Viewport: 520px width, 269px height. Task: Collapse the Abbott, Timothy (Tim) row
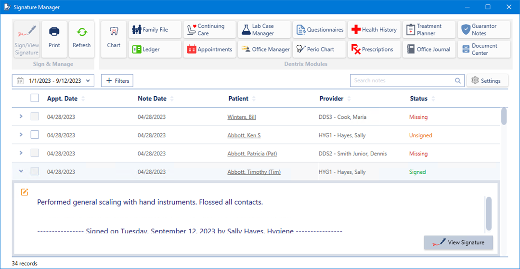click(x=21, y=171)
